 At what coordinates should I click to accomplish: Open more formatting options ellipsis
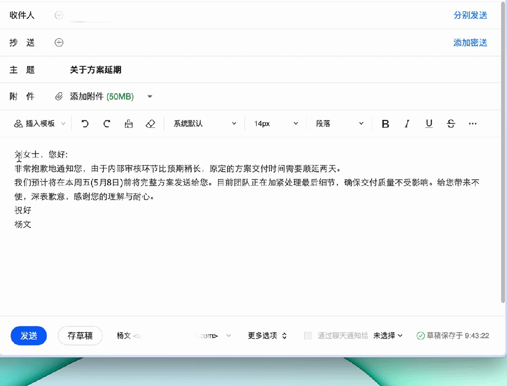[x=473, y=124]
